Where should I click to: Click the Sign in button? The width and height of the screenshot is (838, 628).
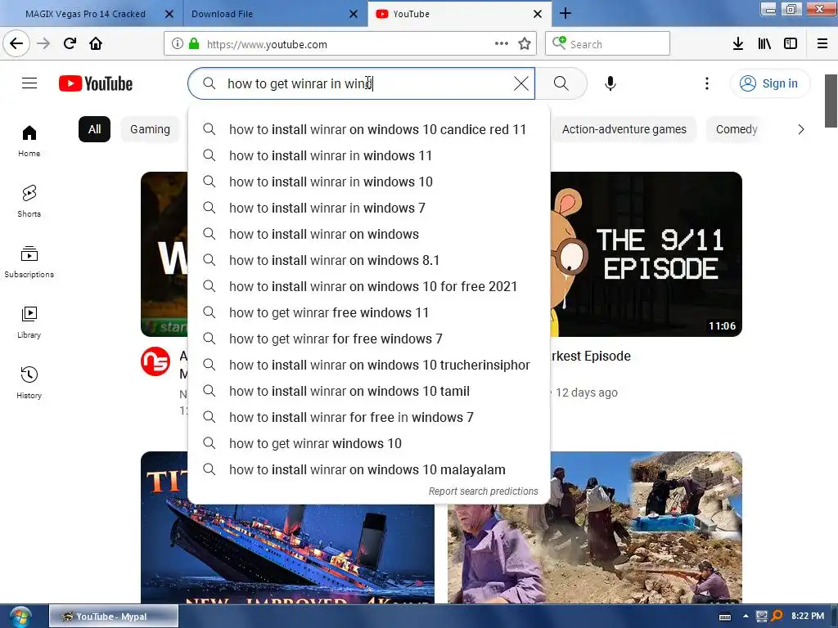(x=770, y=83)
